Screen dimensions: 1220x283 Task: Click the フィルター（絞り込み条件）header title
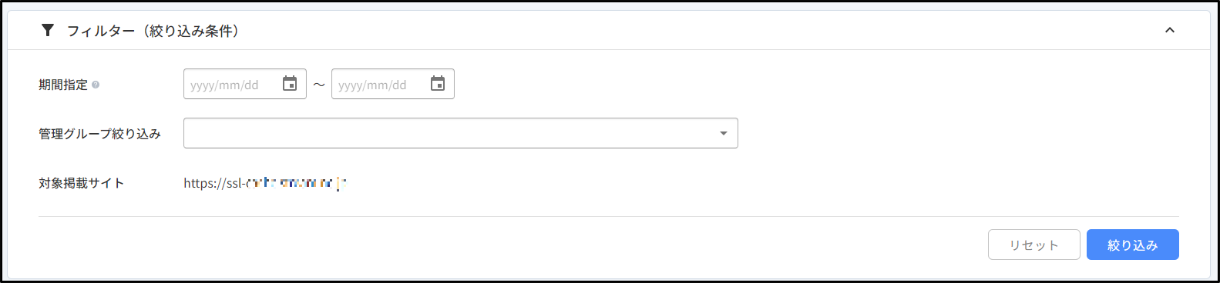[x=153, y=31]
